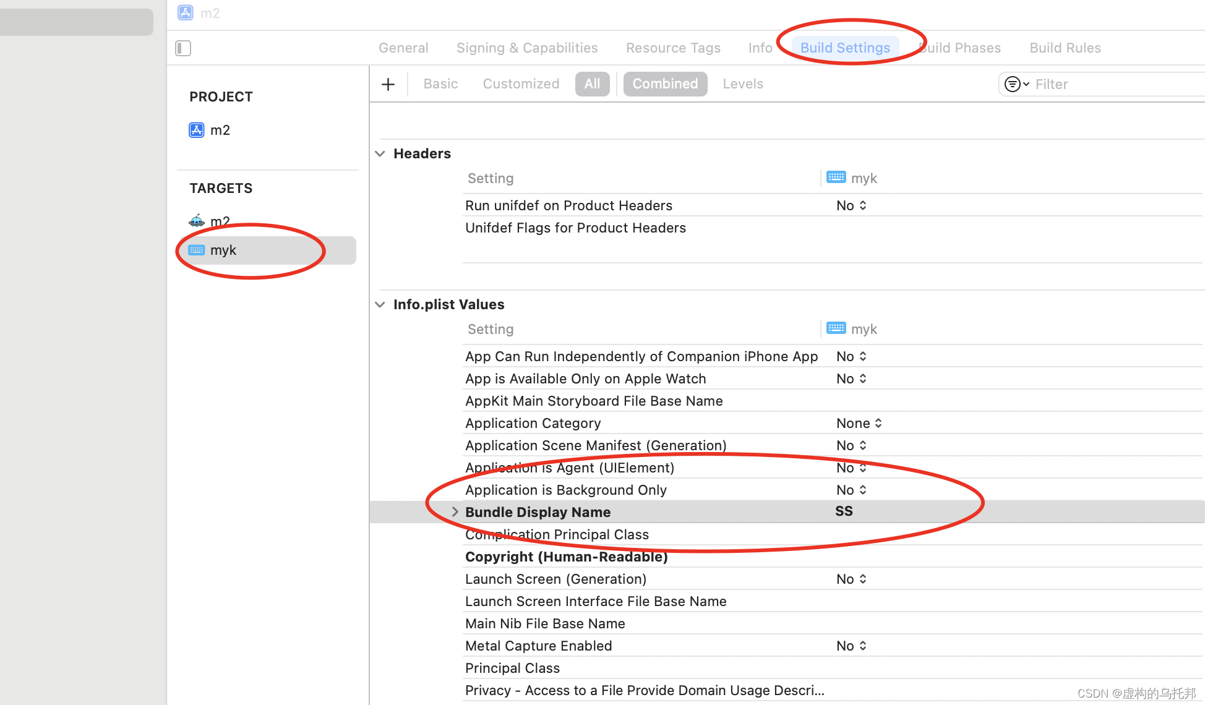Show Basic build settings
The width and height of the screenshot is (1205, 705).
pos(440,84)
